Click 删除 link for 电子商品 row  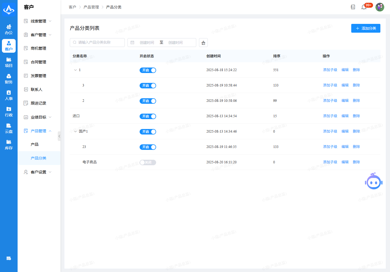pyautogui.click(x=356, y=162)
